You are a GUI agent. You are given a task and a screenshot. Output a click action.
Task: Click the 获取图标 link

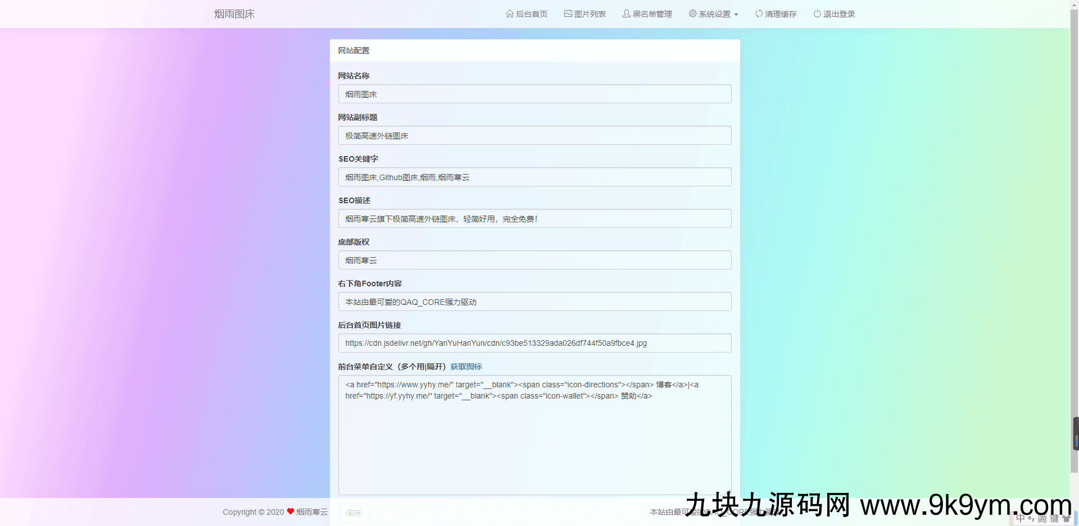466,367
